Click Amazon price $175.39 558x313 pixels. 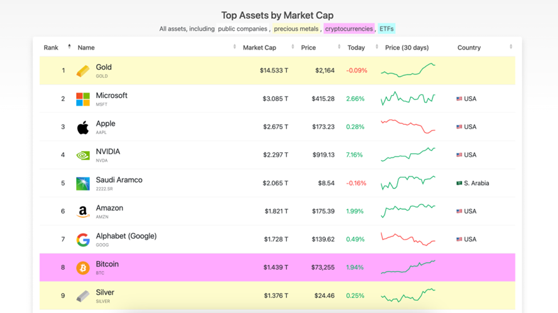(x=323, y=211)
